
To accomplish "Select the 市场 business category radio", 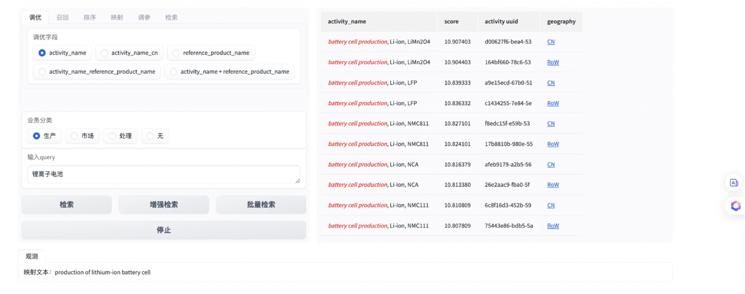I will 74,136.
